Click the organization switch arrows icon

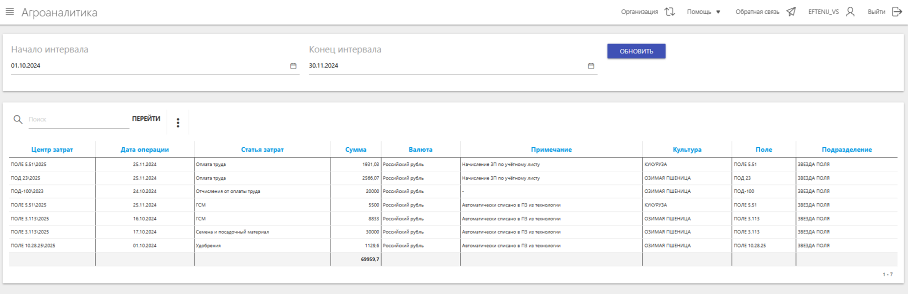[x=670, y=12]
